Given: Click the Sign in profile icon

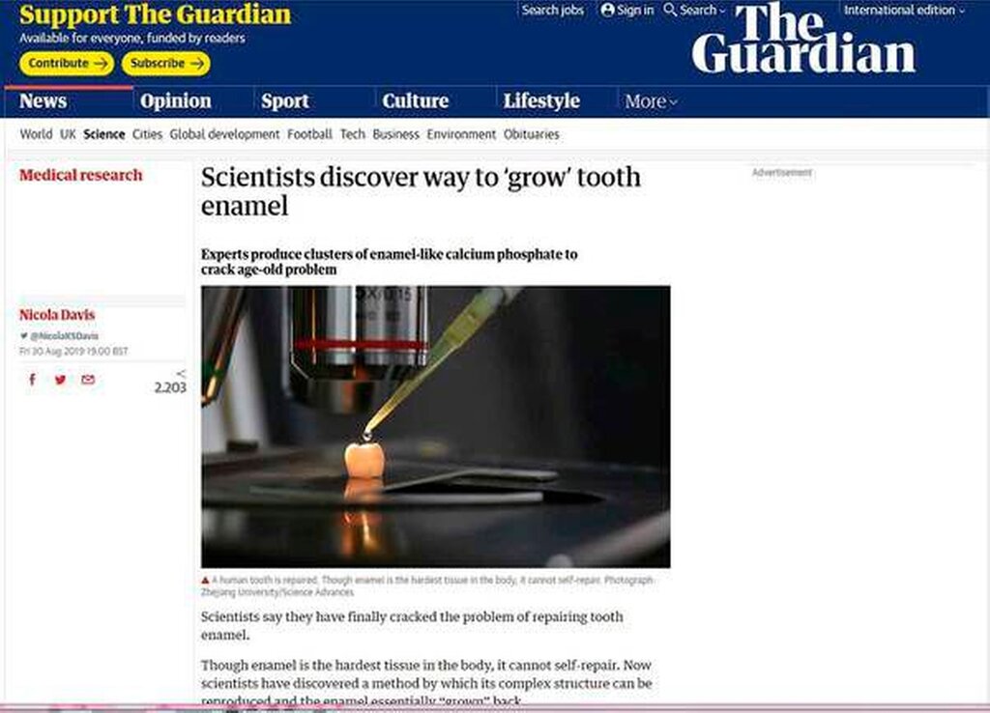Looking at the screenshot, I should coord(607,10).
